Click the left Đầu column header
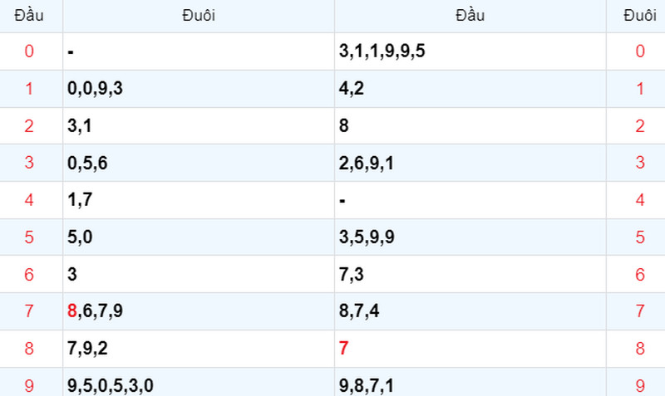The image size is (665, 396). [31, 16]
